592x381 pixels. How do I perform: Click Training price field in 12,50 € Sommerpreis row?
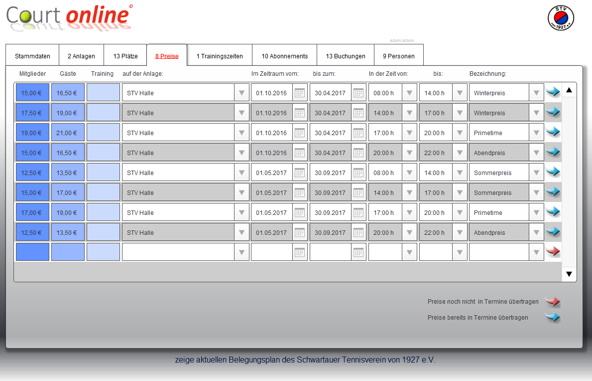103,173
